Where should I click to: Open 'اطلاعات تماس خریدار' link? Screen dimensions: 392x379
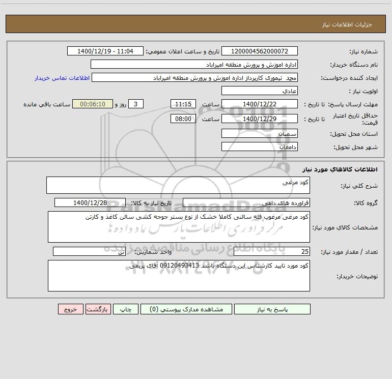click(62, 78)
